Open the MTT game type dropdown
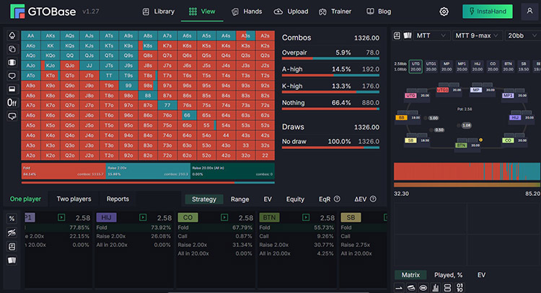Image resolution: width=541 pixels, height=293 pixels. coord(431,35)
